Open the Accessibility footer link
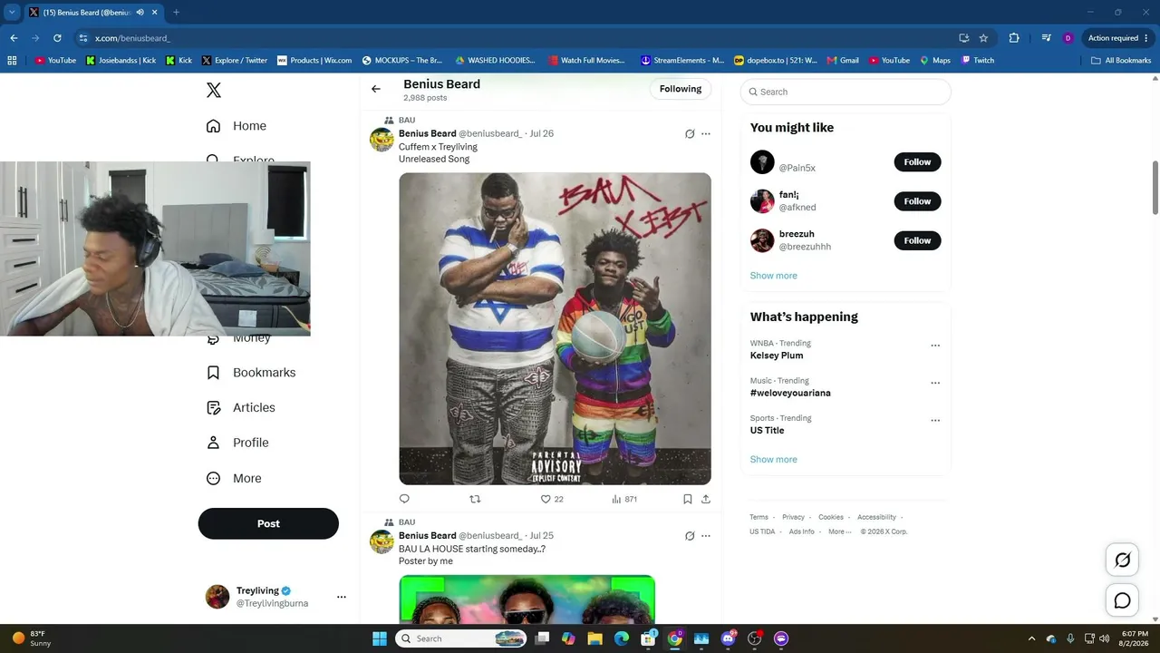 coord(876,517)
